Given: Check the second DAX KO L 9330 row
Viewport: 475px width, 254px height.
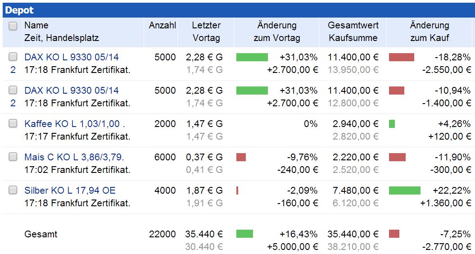Looking at the screenshot, I should click(x=13, y=90).
